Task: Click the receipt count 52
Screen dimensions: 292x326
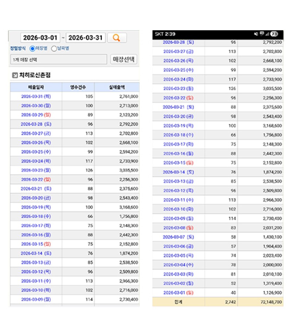Action: click(233, 283)
